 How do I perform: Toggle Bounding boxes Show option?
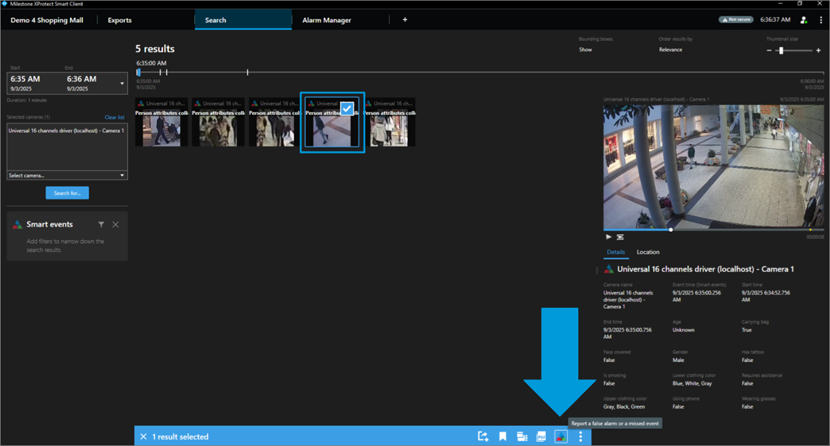tap(585, 50)
